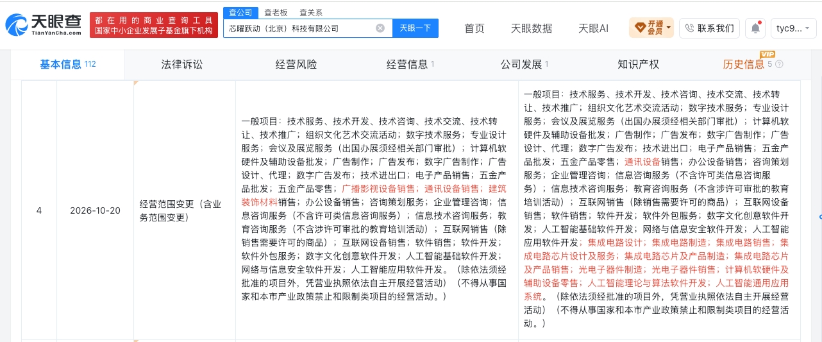
Task: Clear the company search field
Action: (x=380, y=28)
